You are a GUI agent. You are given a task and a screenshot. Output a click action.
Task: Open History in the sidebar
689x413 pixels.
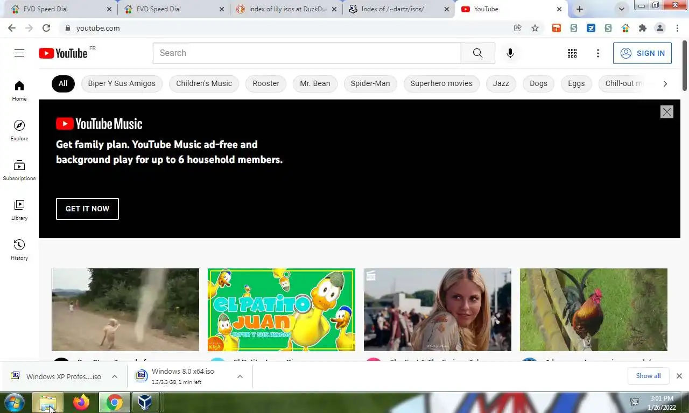click(19, 250)
